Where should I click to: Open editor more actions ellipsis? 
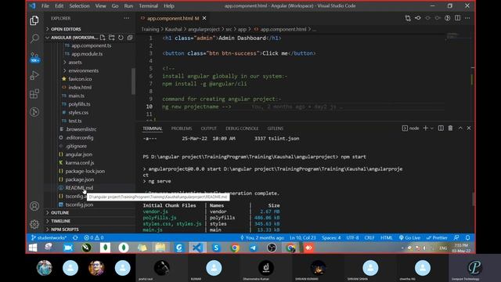click(467, 18)
